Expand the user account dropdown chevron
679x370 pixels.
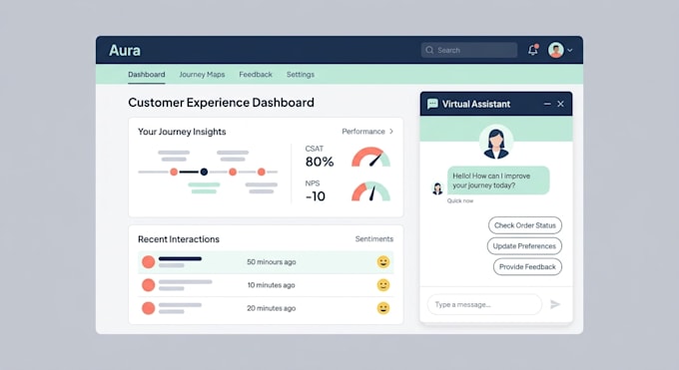570,50
